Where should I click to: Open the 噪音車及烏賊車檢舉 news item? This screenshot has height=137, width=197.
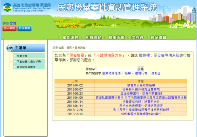(141, 85)
